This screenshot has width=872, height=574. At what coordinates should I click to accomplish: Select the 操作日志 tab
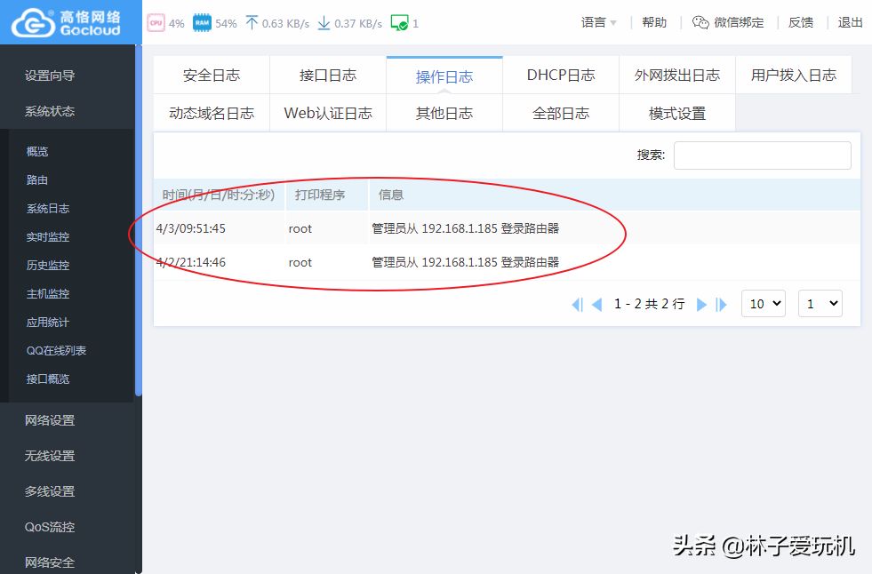[444, 76]
